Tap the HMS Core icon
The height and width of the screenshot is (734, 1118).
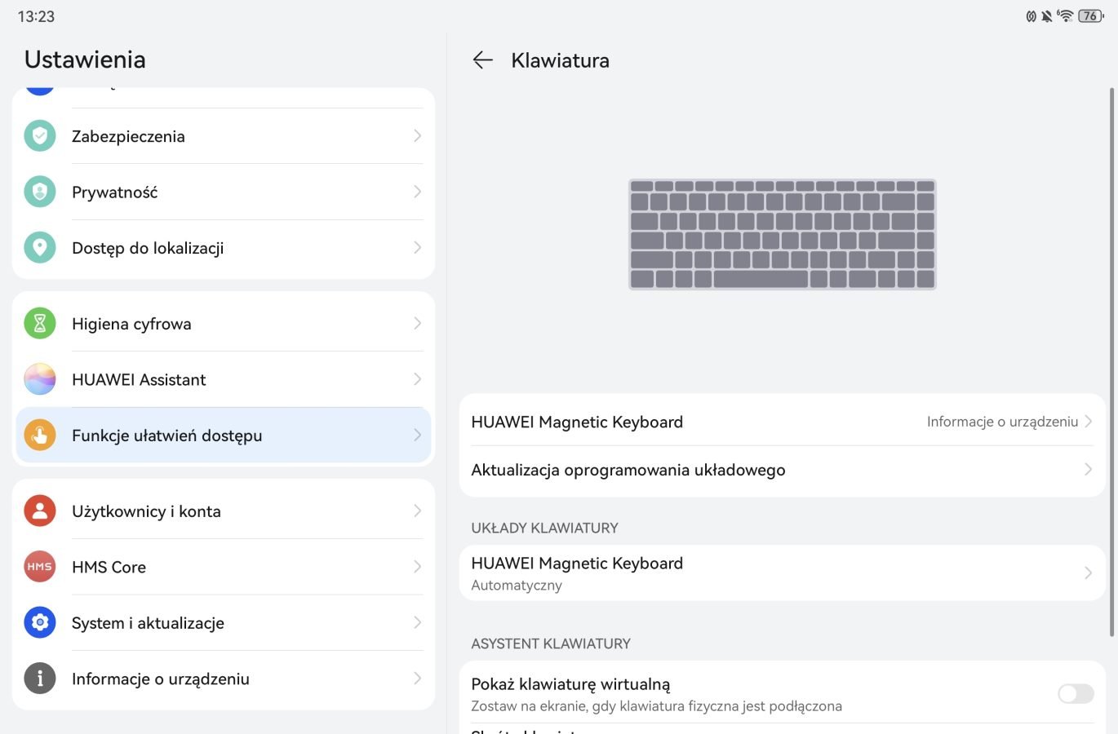tap(40, 567)
